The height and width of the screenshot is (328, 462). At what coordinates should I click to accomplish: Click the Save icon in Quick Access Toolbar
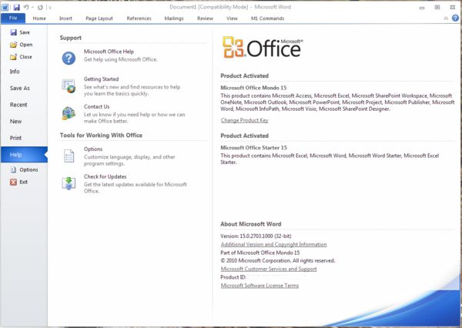tap(16, 8)
